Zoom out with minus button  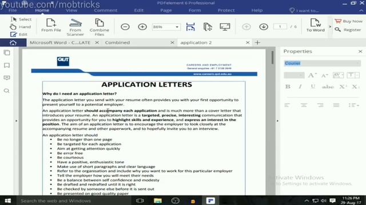125,27
